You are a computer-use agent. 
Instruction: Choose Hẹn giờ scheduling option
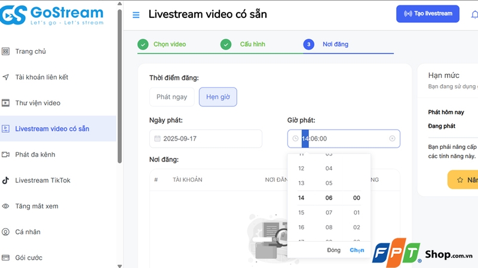[x=218, y=97]
